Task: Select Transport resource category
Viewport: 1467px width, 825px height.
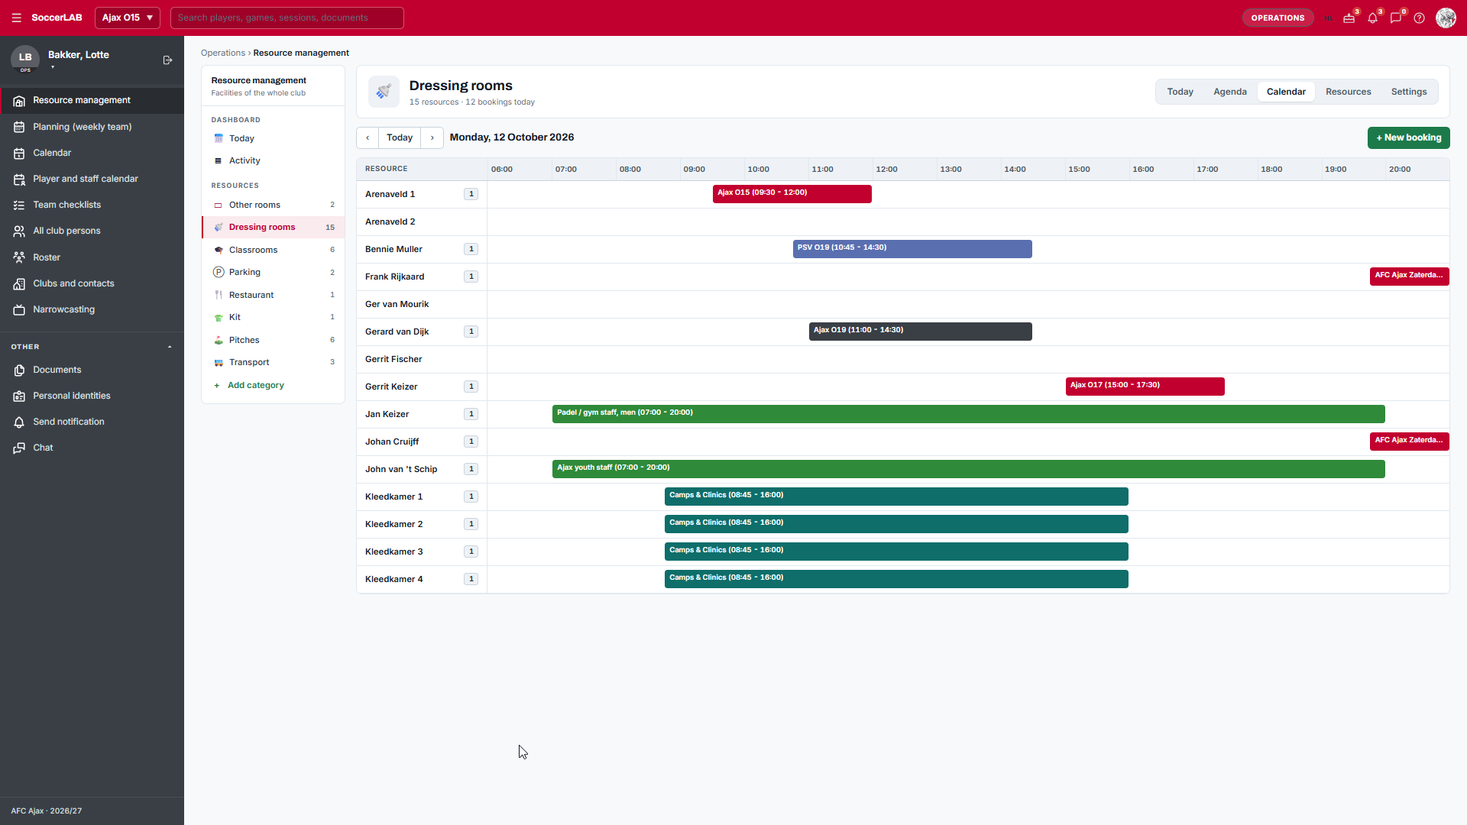Action: click(x=273, y=362)
